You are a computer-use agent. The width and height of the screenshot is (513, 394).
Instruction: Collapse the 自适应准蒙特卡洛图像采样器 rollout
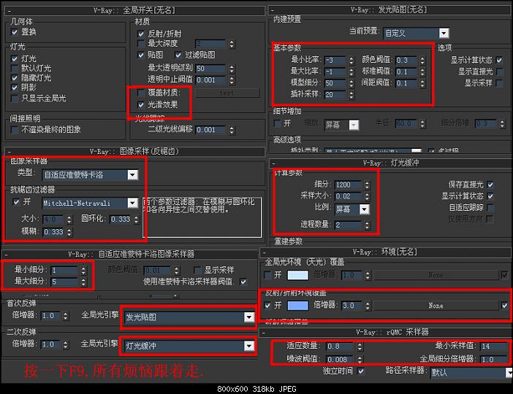(x=7, y=254)
